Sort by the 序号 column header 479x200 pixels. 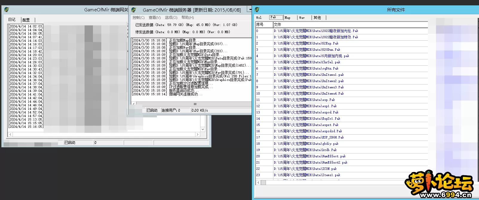(264, 24)
